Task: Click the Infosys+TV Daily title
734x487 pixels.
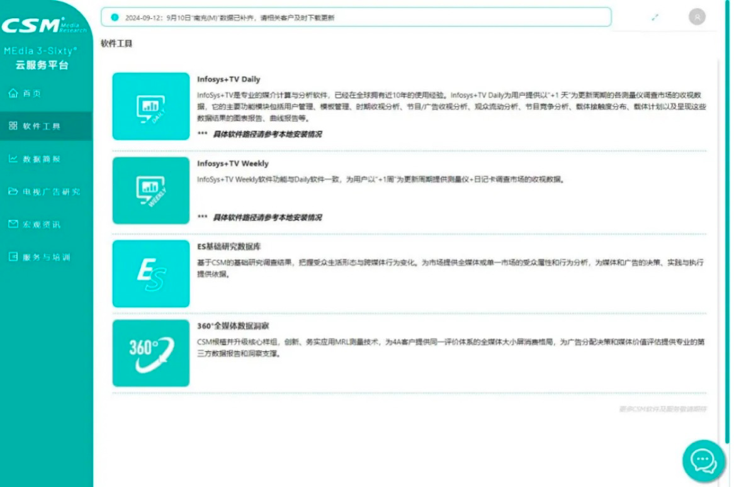Action: click(x=229, y=79)
